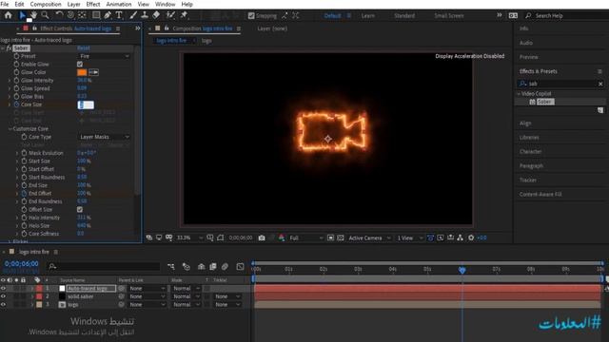Screen dimensions: 609x342
Task: Select the Eraser tool
Action: tap(156, 15)
